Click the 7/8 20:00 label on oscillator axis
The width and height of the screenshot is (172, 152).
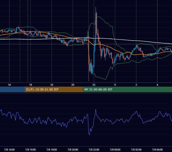point(73,149)
